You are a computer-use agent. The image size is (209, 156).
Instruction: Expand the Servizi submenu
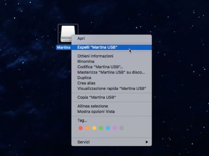111,142
